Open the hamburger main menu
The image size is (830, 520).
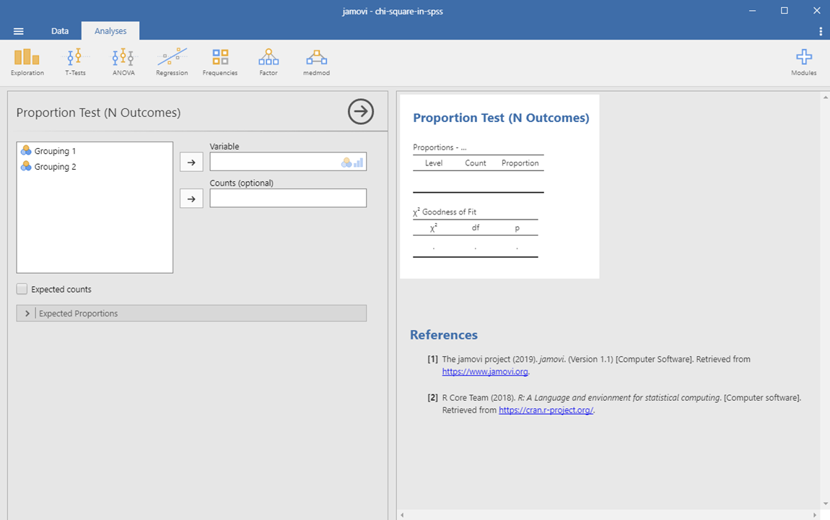(x=19, y=31)
